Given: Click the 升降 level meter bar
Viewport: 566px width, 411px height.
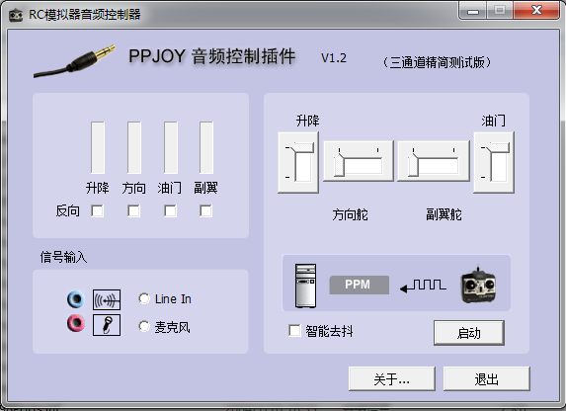Looking at the screenshot, I should (x=98, y=148).
